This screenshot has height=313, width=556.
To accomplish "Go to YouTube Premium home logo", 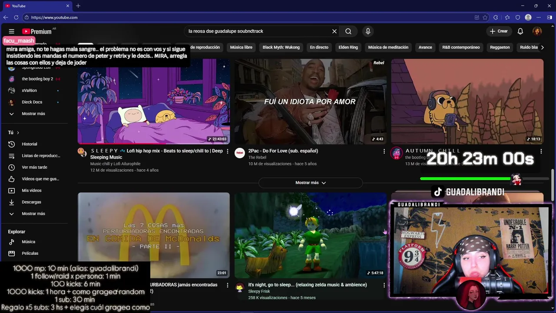I will coord(37,31).
